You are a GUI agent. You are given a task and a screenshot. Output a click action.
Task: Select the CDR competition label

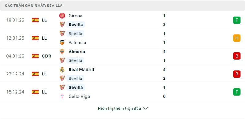coord(47,56)
